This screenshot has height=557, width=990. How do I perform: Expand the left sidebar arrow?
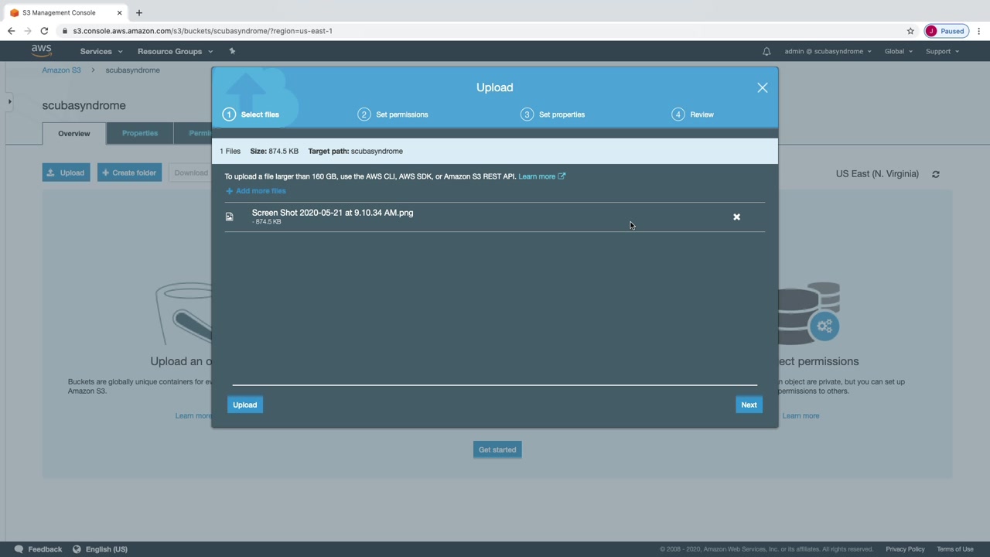pyautogui.click(x=9, y=101)
